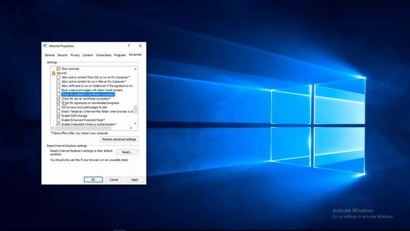Viewport: 410px width, 231px height.
Task: Click the padlock icon beside Security
Action: (53, 73)
